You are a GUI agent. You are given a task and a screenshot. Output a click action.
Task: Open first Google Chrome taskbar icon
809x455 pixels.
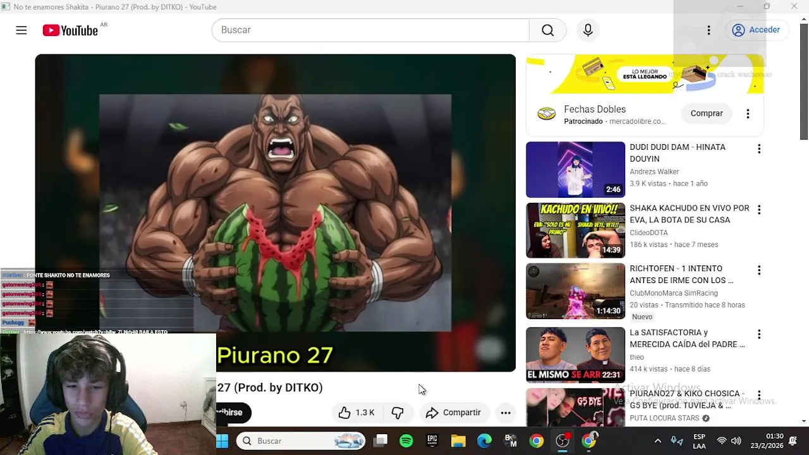536,441
